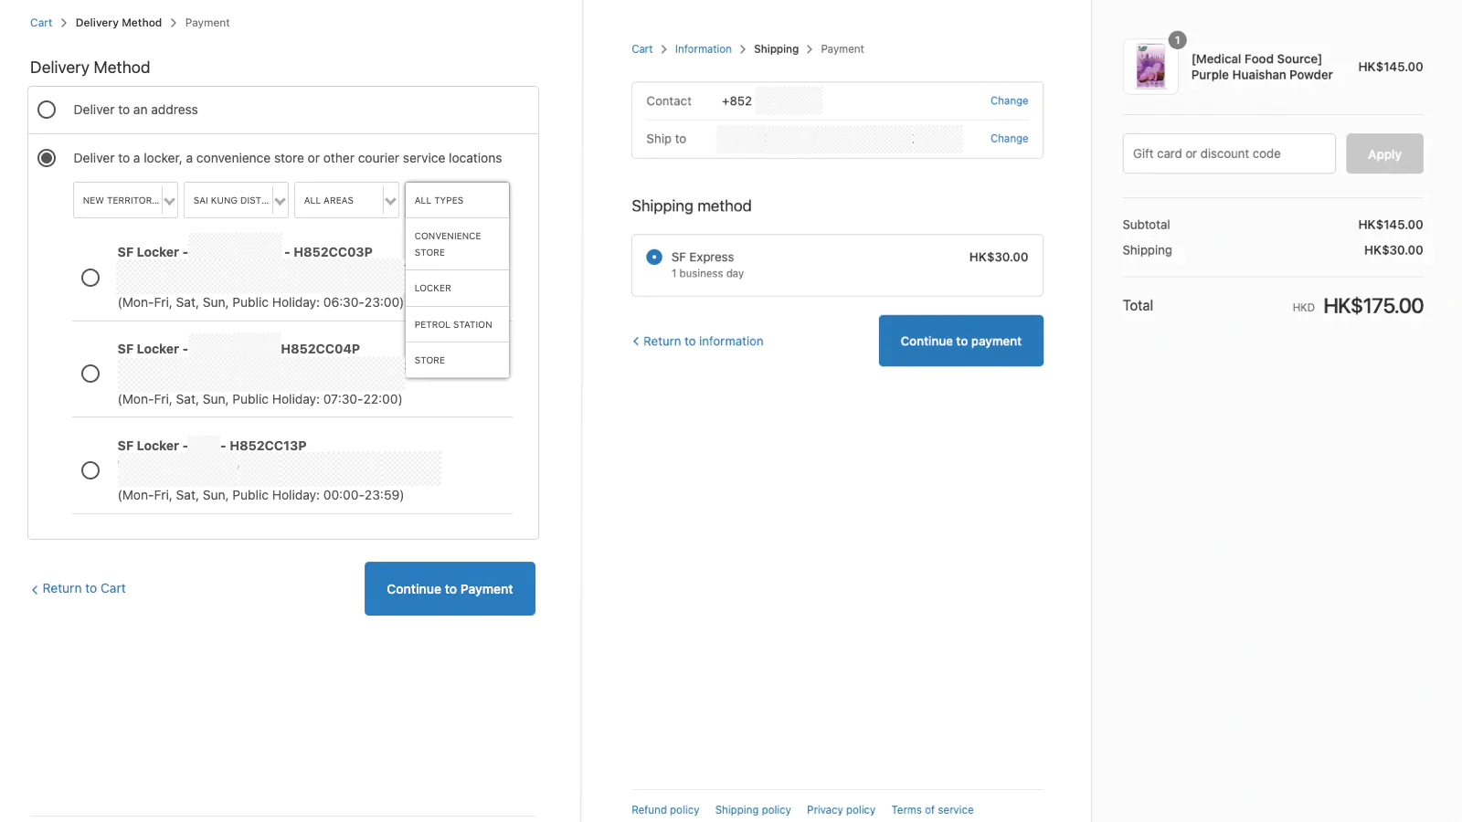The height and width of the screenshot is (822, 1462).
Task: Select LOCKER in the location type list
Action: (457, 288)
